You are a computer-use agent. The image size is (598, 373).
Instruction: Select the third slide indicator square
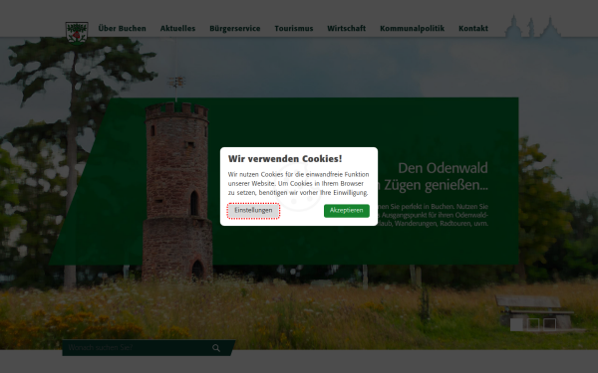[549, 324]
